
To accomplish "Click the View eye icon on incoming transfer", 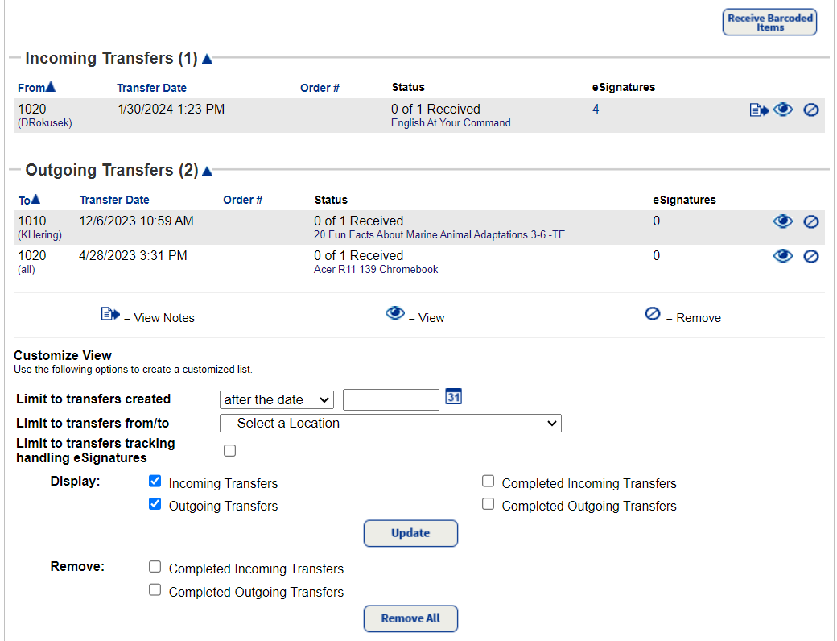I will [782, 110].
